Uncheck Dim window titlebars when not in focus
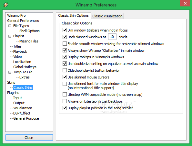Screen dimensions: 192x146 tap(65, 30)
